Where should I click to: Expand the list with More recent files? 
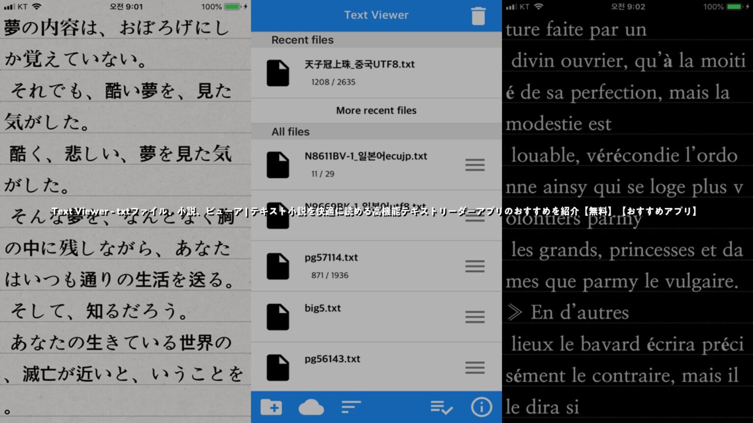pyautogui.click(x=376, y=110)
